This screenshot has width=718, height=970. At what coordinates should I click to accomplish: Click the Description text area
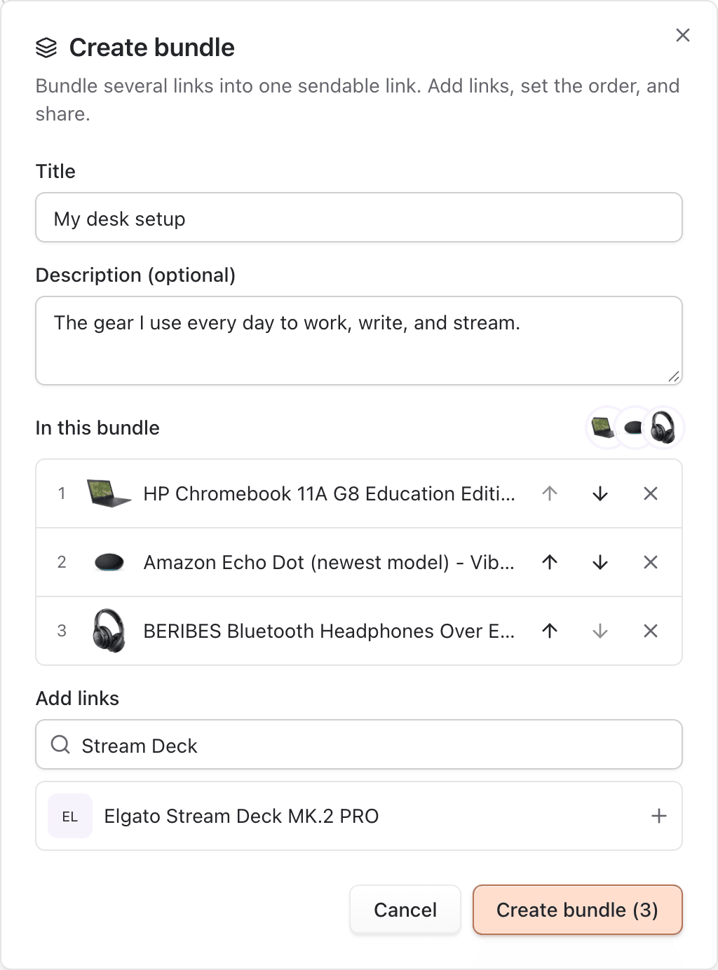(x=359, y=341)
